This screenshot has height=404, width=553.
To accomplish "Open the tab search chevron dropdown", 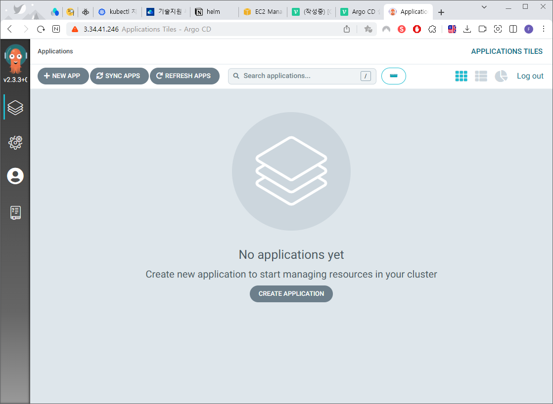I will click(484, 7).
